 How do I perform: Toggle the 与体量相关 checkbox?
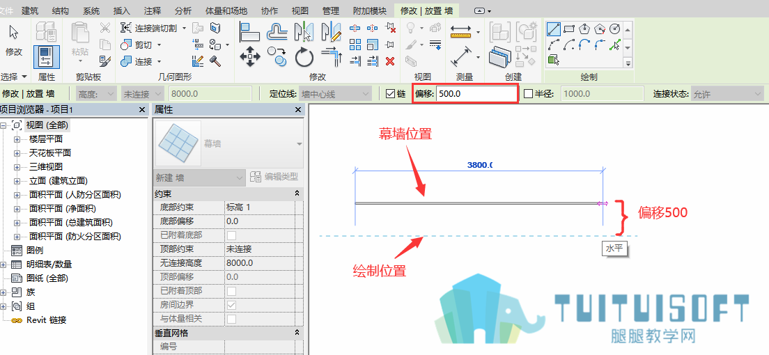[x=231, y=319]
